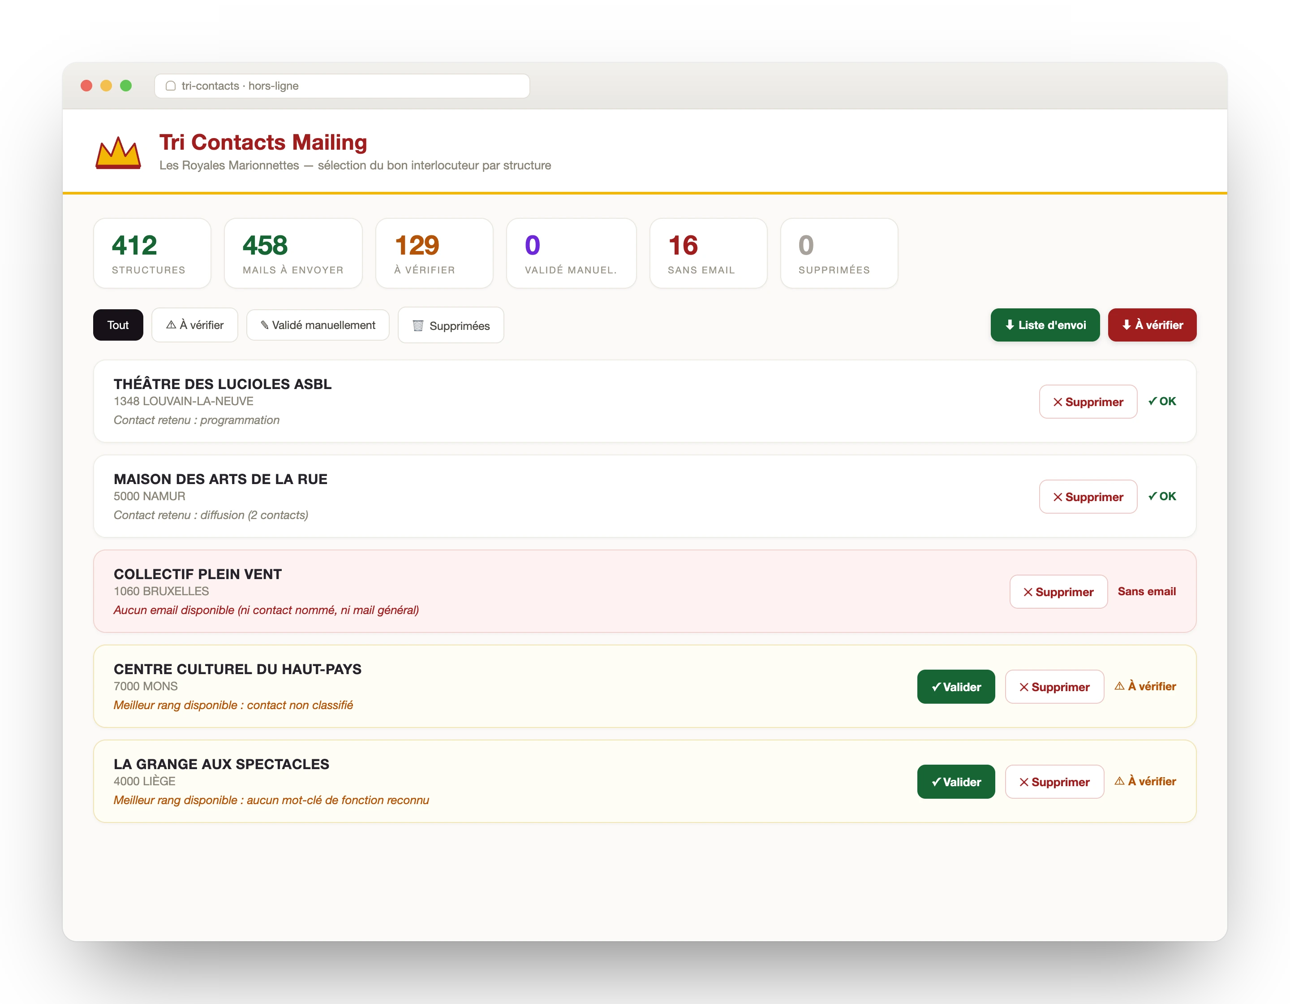Supprimer Centre Culturel du Haut-Pays
Viewport: 1290px width, 1004px height.
[x=1055, y=687]
